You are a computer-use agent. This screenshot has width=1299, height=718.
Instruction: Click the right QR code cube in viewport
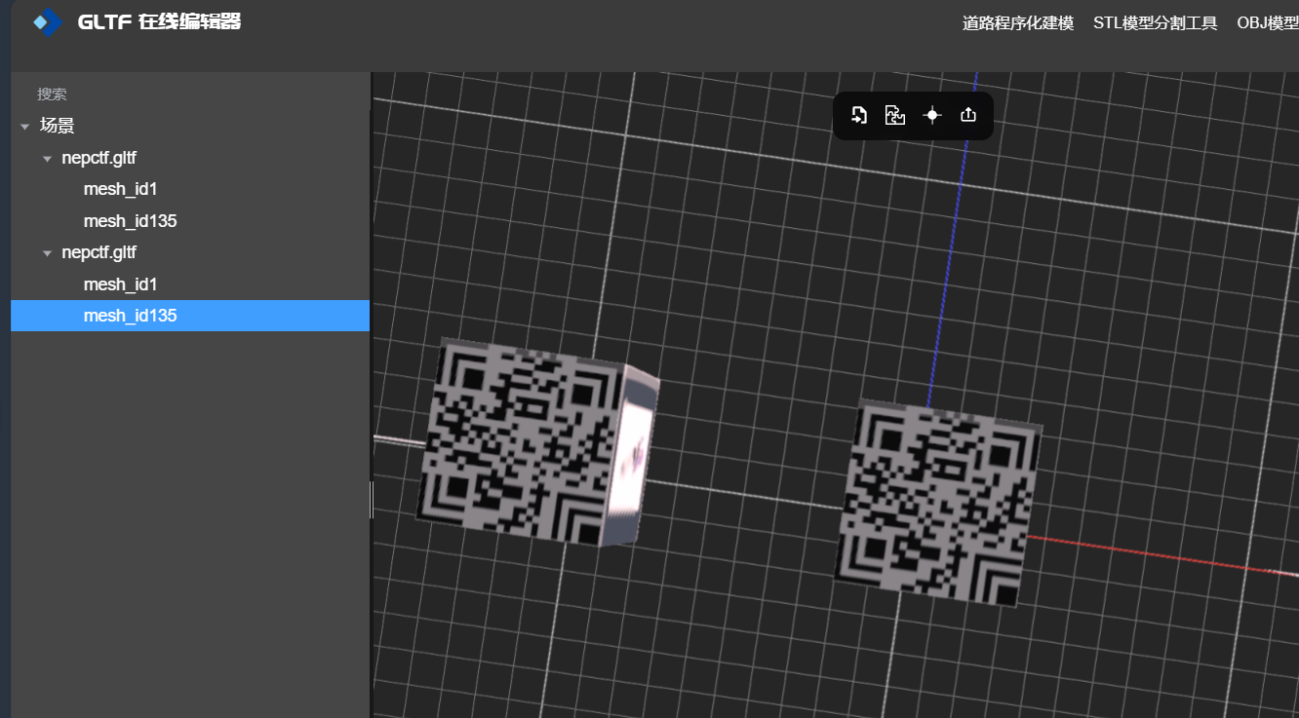pos(937,503)
